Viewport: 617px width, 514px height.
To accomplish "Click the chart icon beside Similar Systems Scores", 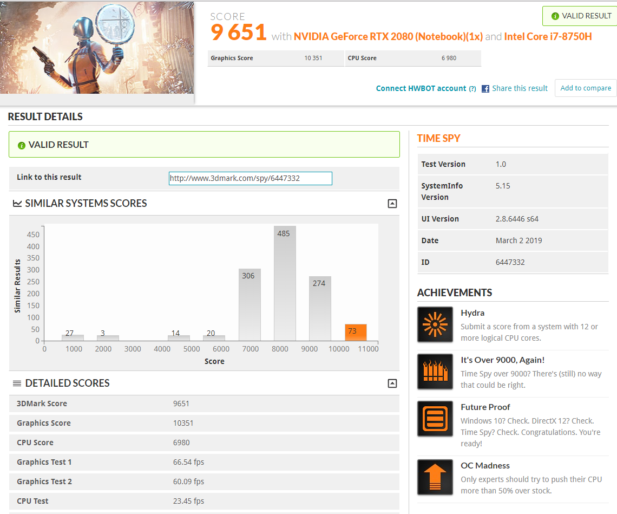I will click(x=17, y=203).
